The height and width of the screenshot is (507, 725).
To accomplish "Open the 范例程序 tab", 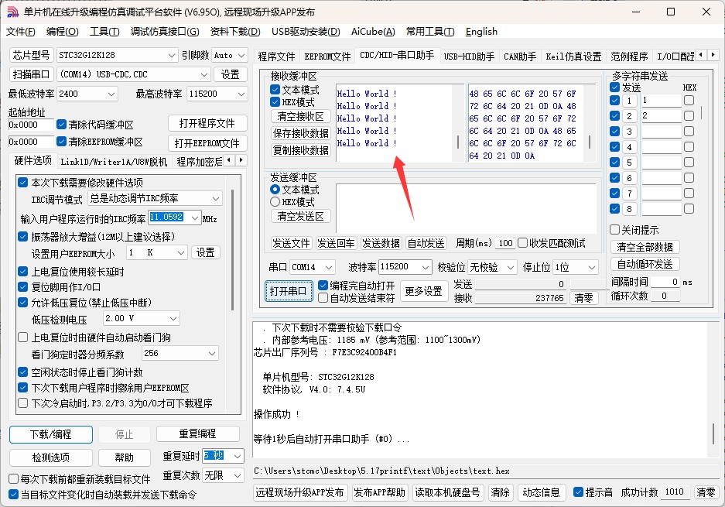I will [x=629, y=57].
